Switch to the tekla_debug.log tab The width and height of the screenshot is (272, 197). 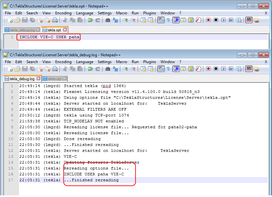(x=22, y=29)
